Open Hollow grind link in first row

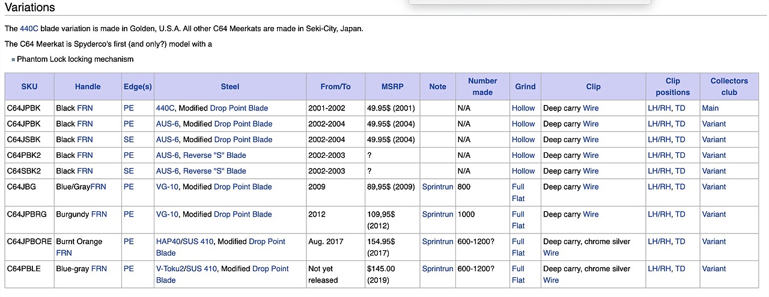click(x=523, y=108)
